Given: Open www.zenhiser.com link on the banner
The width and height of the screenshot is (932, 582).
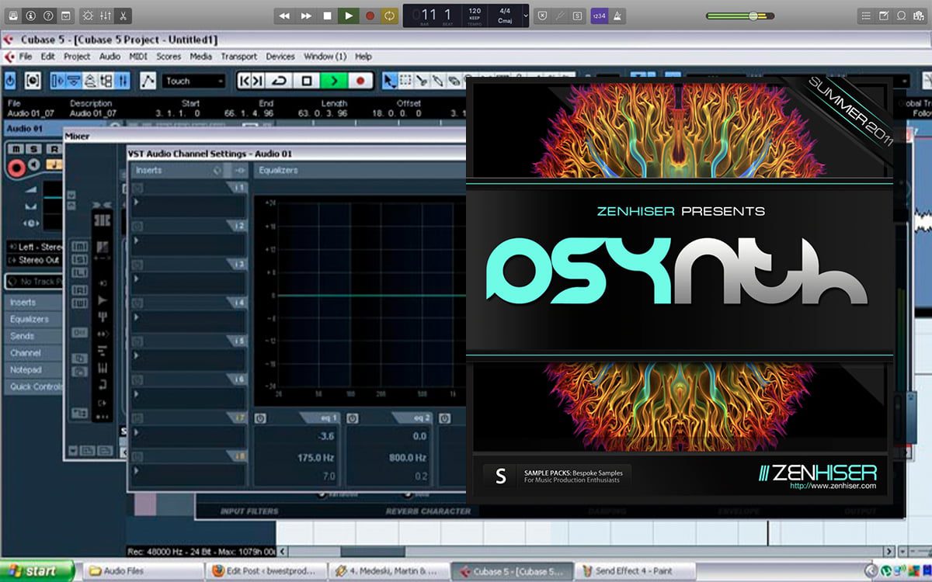Looking at the screenshot, I should (833, 487).
